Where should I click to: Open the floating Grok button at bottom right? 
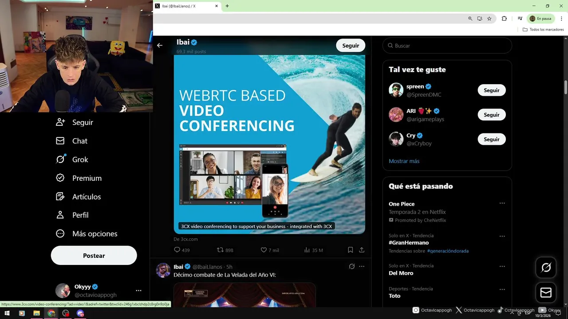(546, 268)
